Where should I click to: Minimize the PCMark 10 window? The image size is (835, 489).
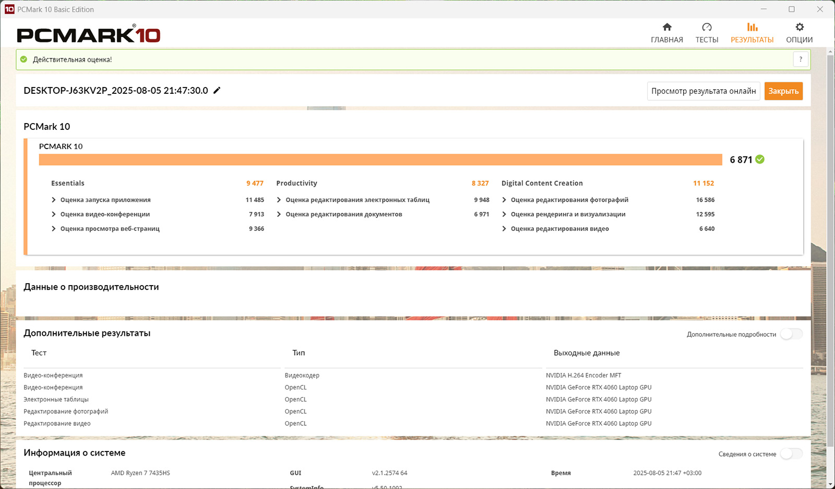tap(764, 9)
